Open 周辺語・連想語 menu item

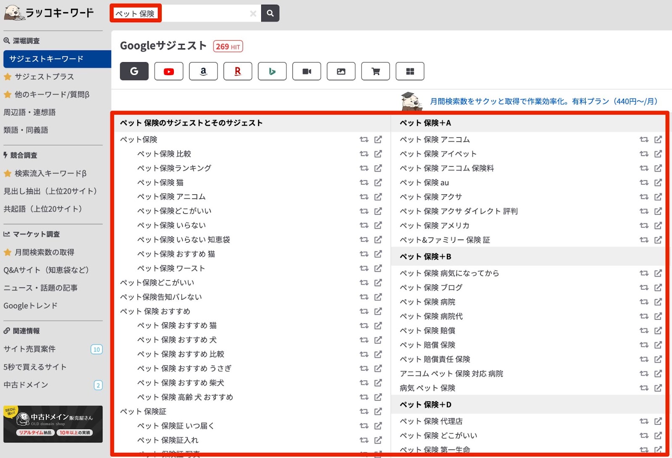29,112
